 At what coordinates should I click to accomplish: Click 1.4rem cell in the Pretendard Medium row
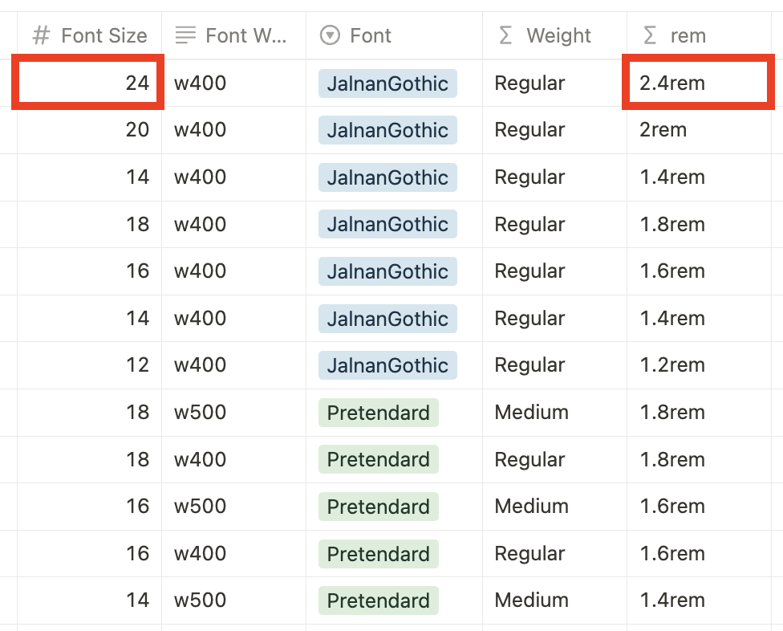[x=699, y=600]
